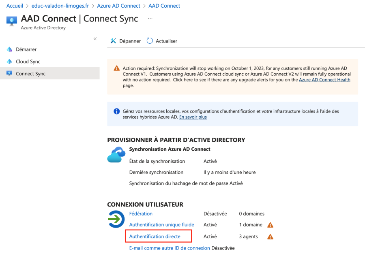
Task: Click 'Dernière synchronisation' label
Action: (156, 172)
